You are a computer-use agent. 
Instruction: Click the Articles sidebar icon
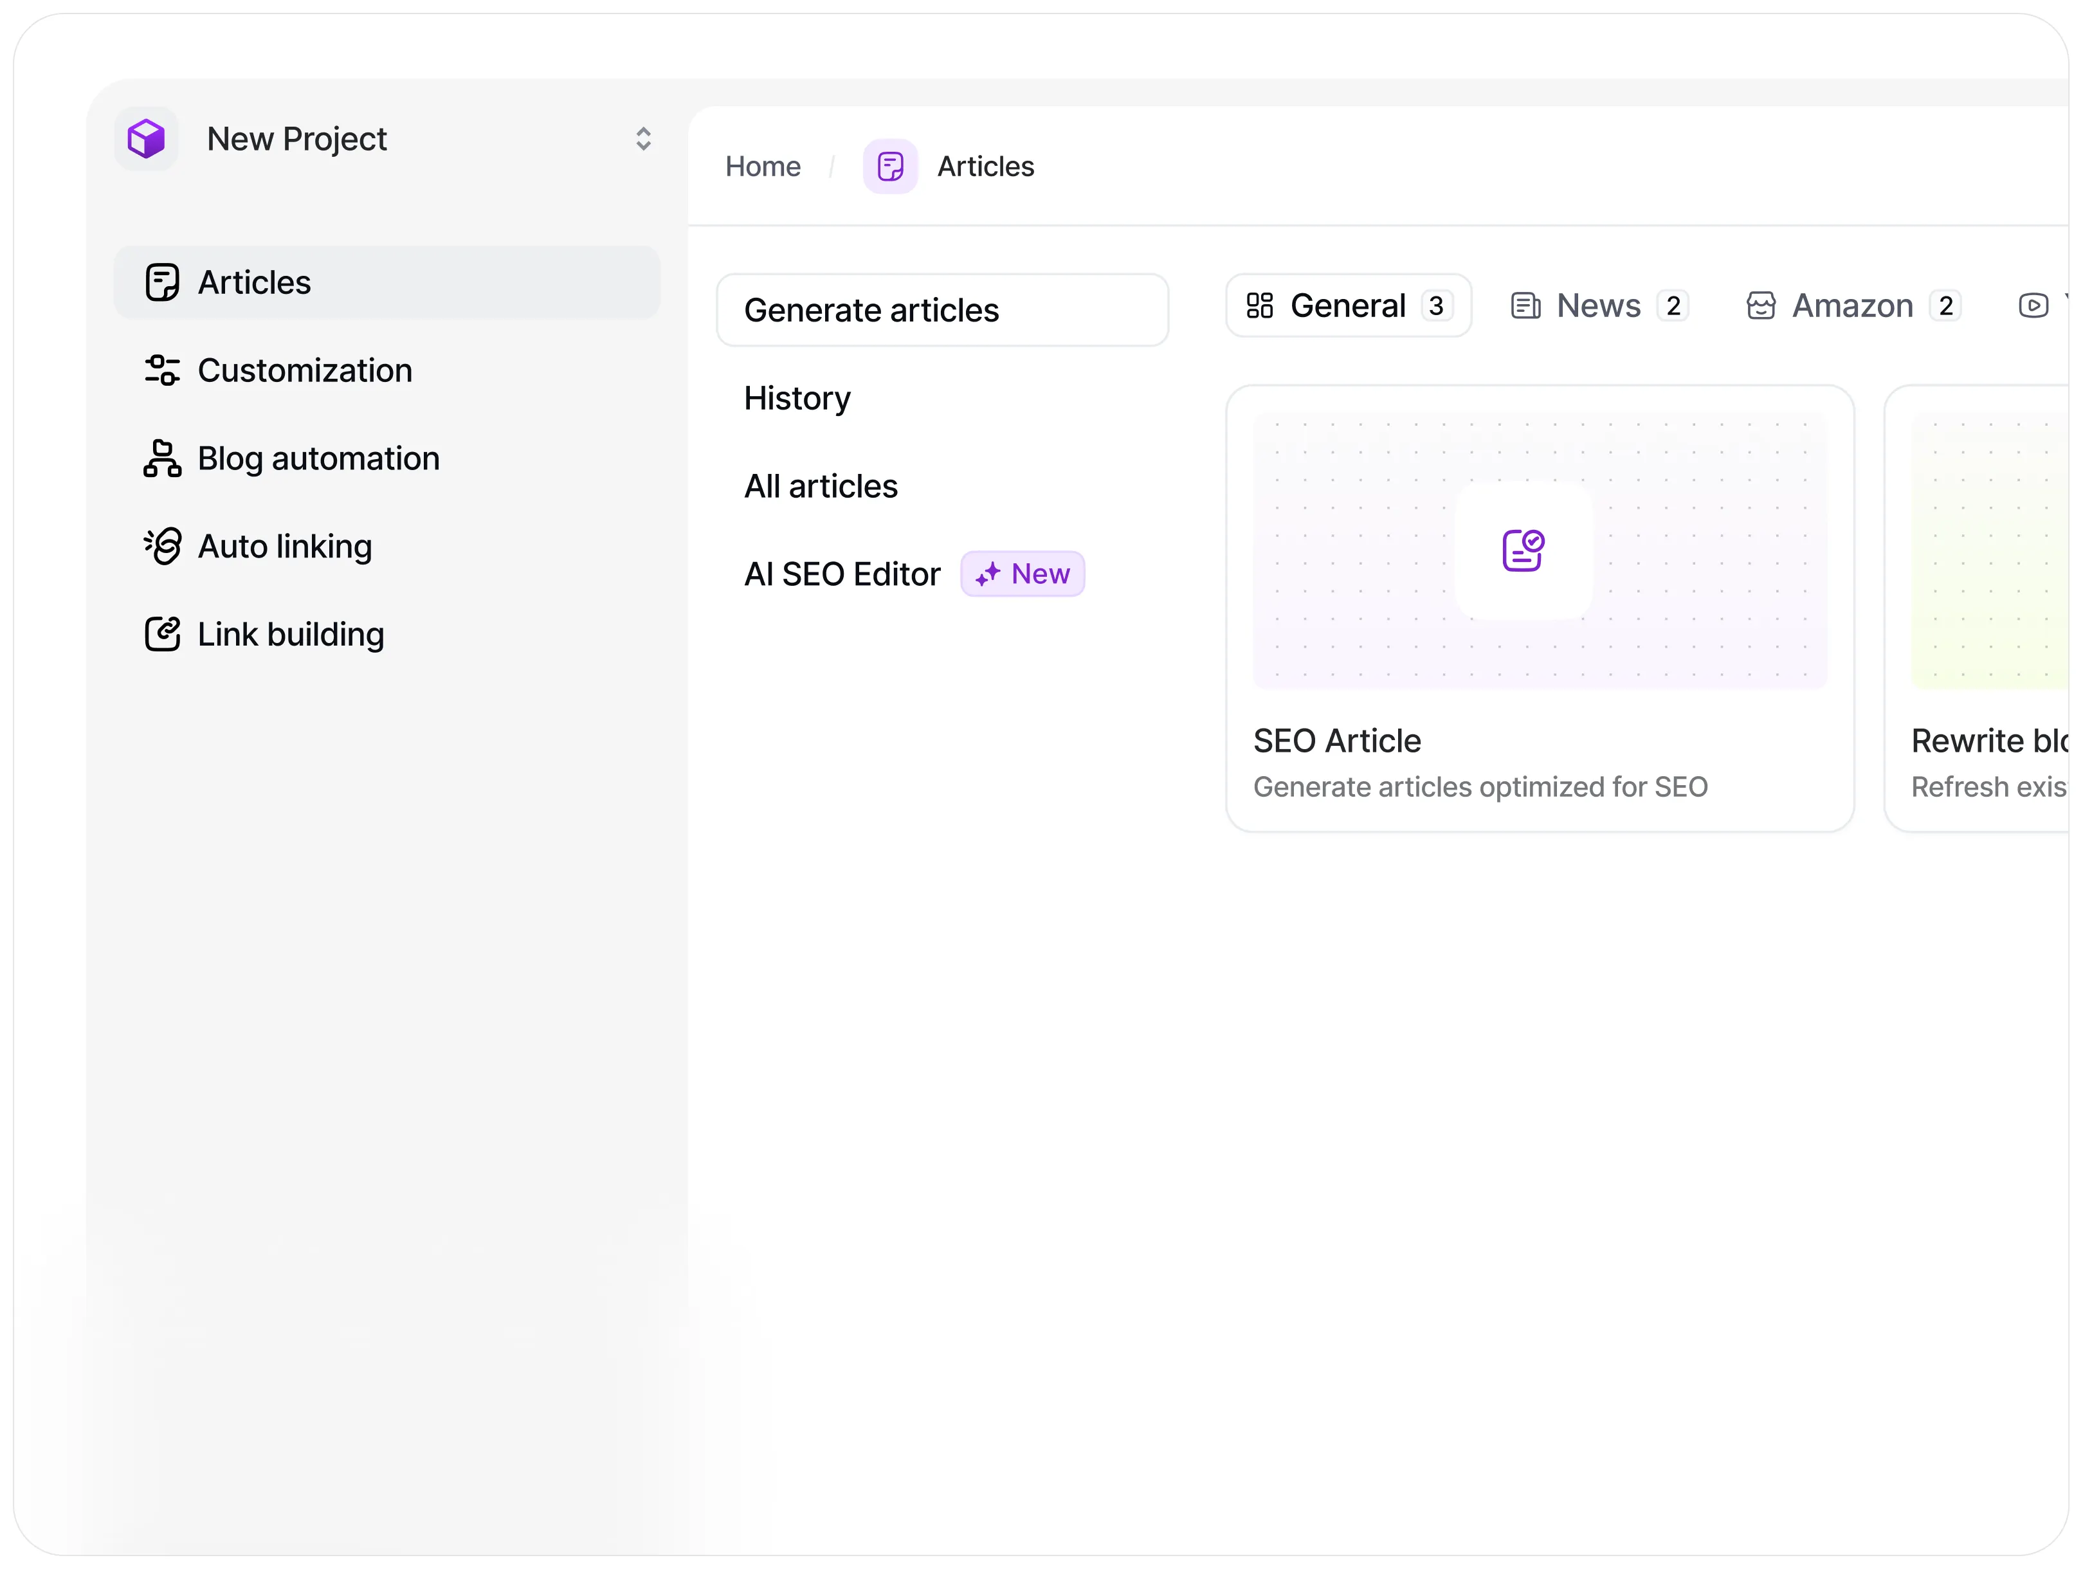[x=162, y=282]
